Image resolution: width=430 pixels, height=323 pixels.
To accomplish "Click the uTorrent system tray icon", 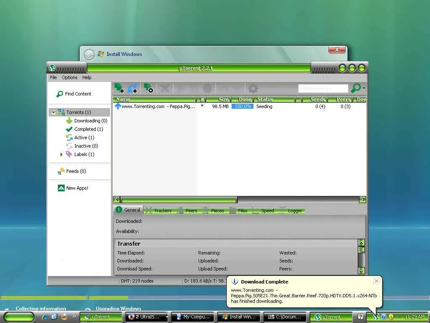I will 376,317.
